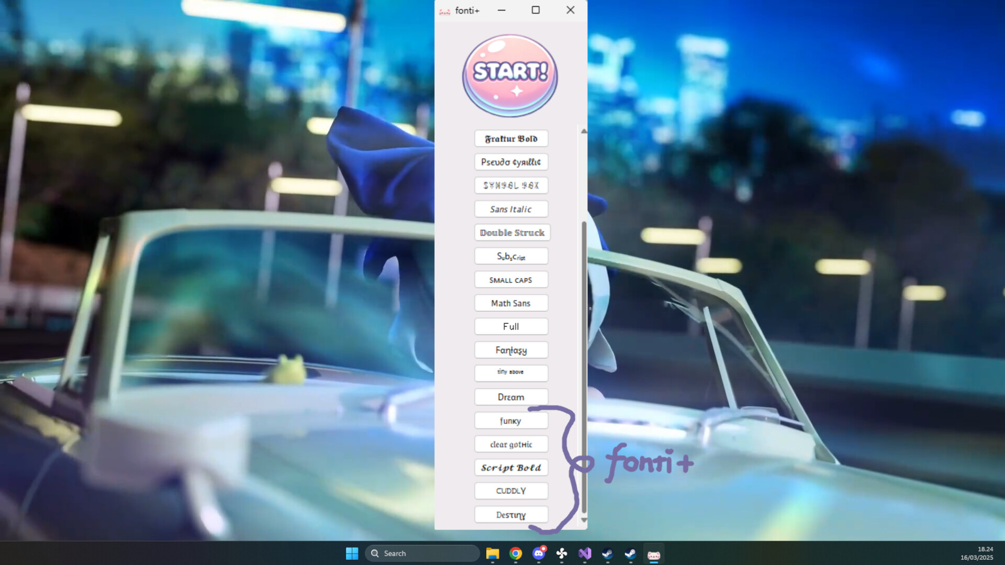This screenshot has height=565, width=1005.
Task: Click the scrollbar on the font list
Action: 583,366
